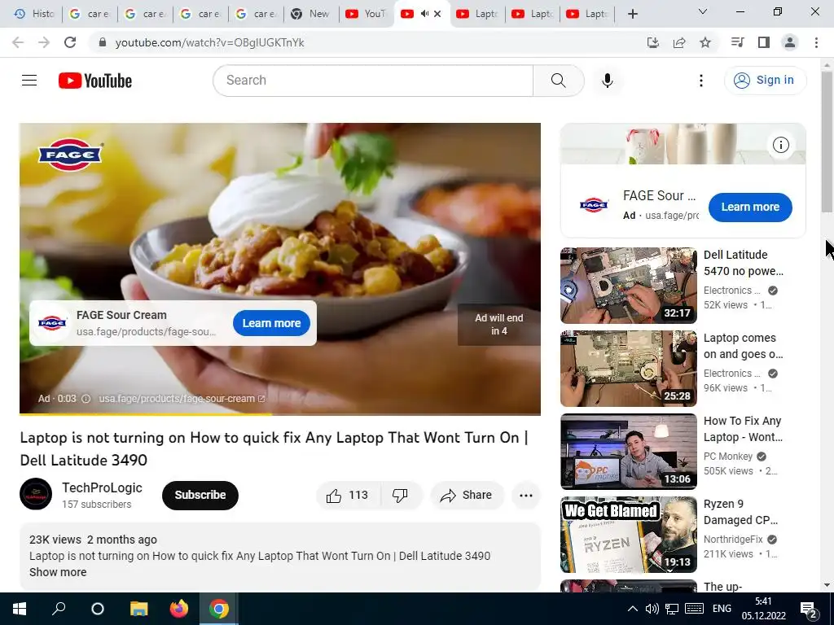The width and height of the screenshot is (834, 625).
Task: Open the Ryzen 9 Damaged CP... title
Action: (740, 512)
